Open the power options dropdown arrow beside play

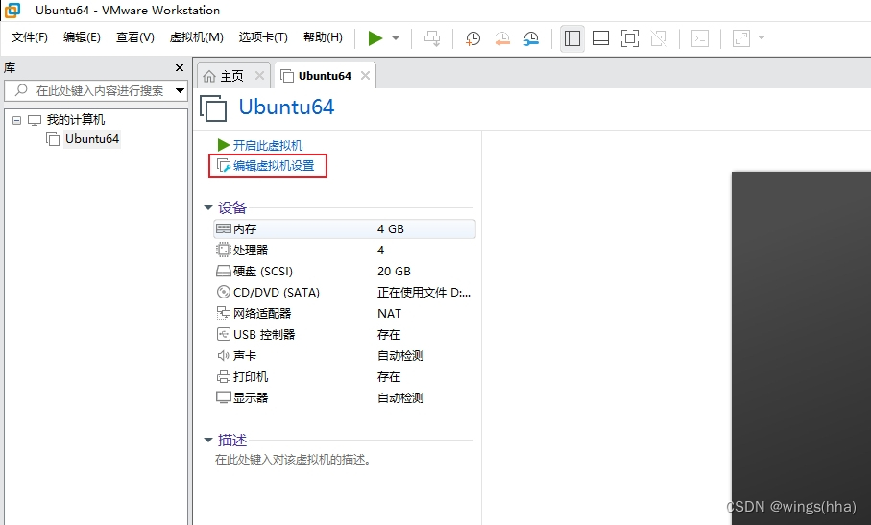[x=396, y=38]
